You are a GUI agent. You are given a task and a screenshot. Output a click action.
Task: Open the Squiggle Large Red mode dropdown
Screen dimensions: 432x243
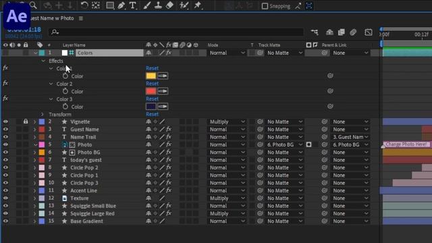[227, 213]
